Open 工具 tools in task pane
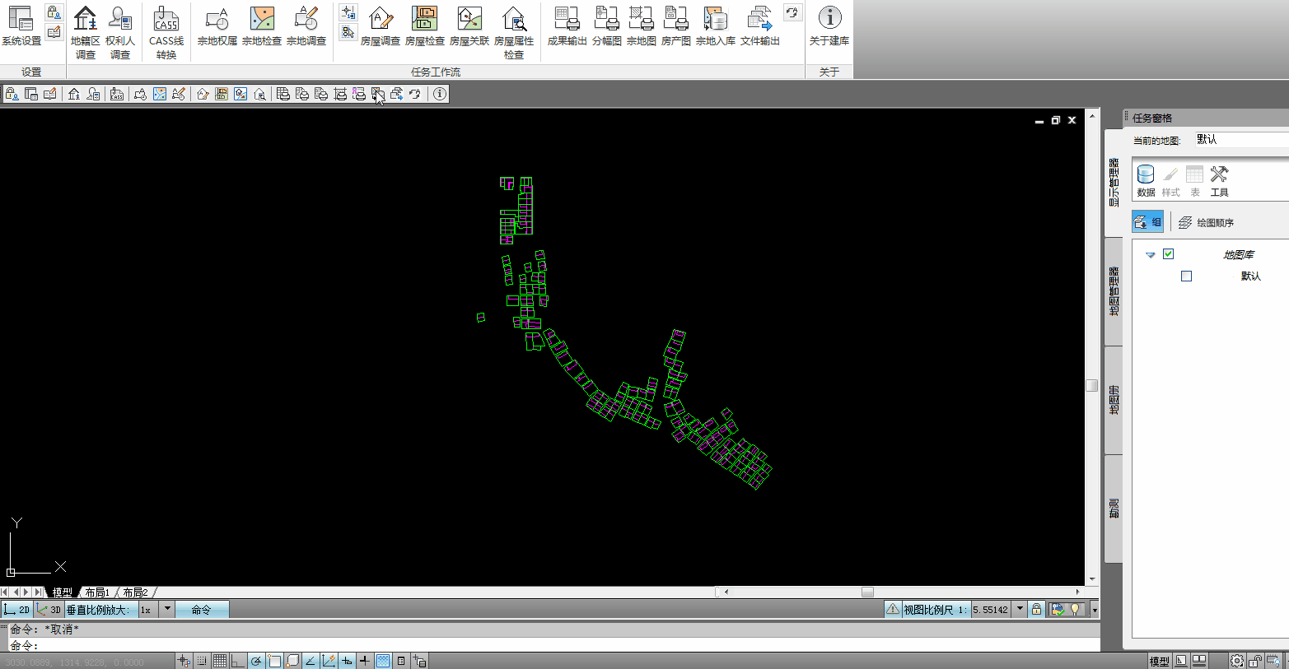The image size is (1289, 669). click(1220, 181)
